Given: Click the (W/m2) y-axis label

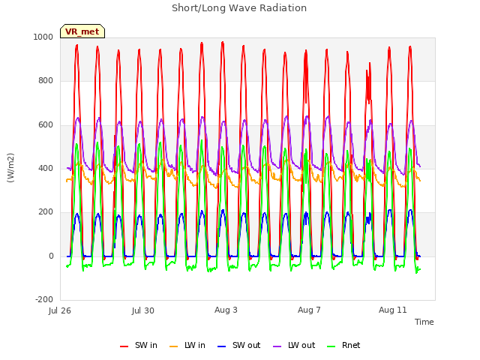Looking at the screenshot, I should [x=10, y=168].
